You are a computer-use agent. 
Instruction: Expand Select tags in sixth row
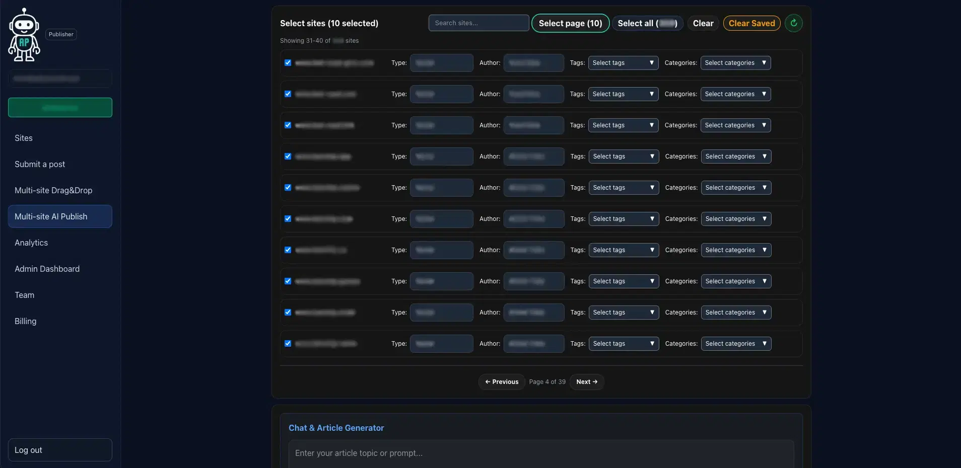coord(624,219)
